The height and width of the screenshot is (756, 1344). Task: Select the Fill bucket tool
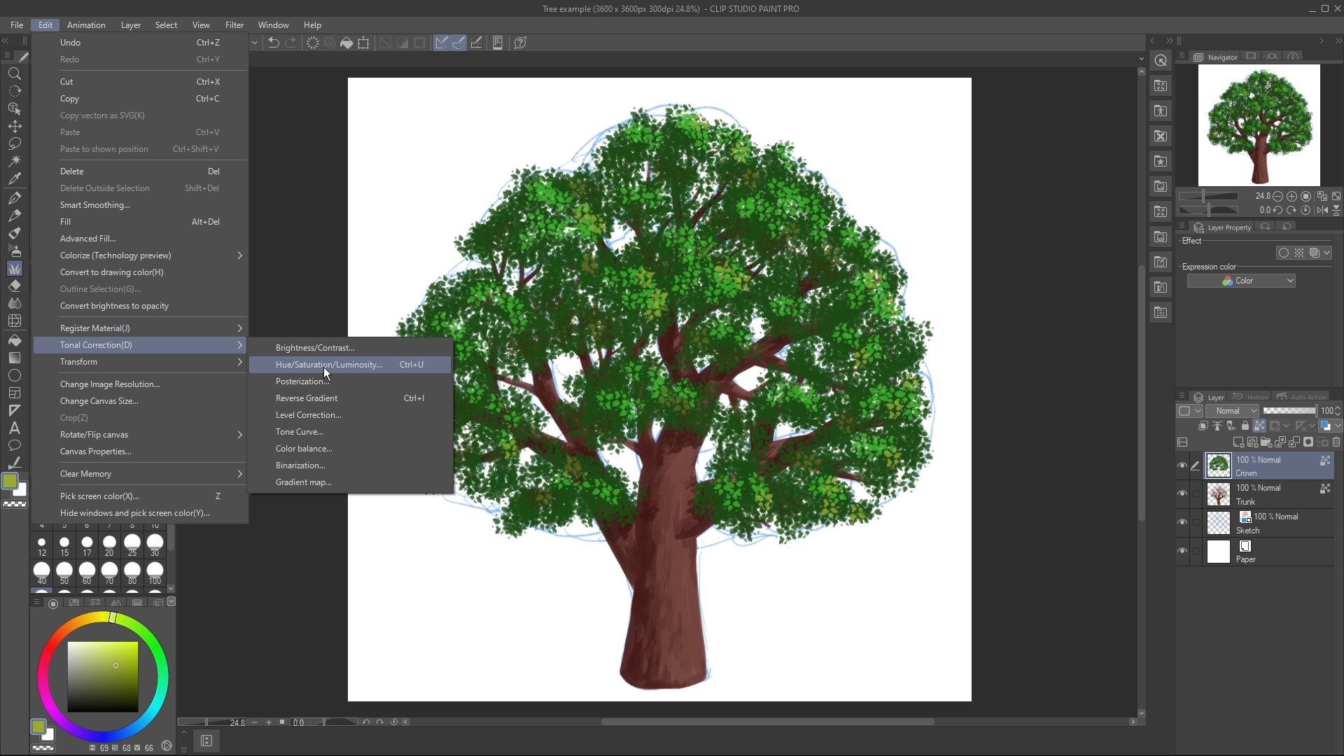tap(14, 340)
